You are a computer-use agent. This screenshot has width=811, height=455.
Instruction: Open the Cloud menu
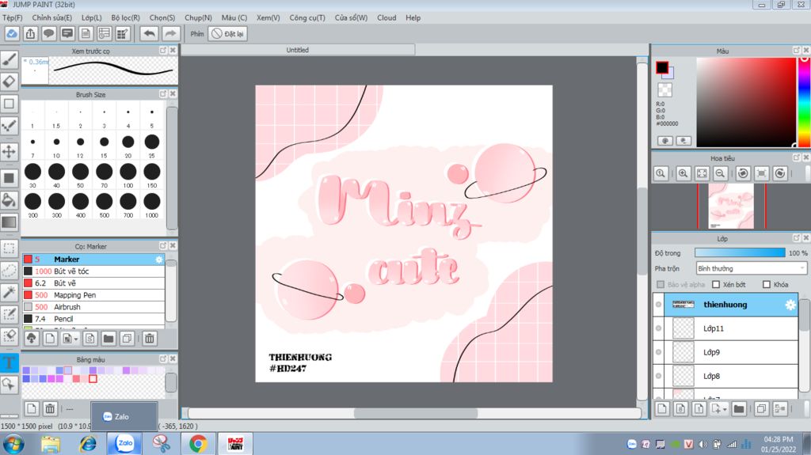coord(386,17)
